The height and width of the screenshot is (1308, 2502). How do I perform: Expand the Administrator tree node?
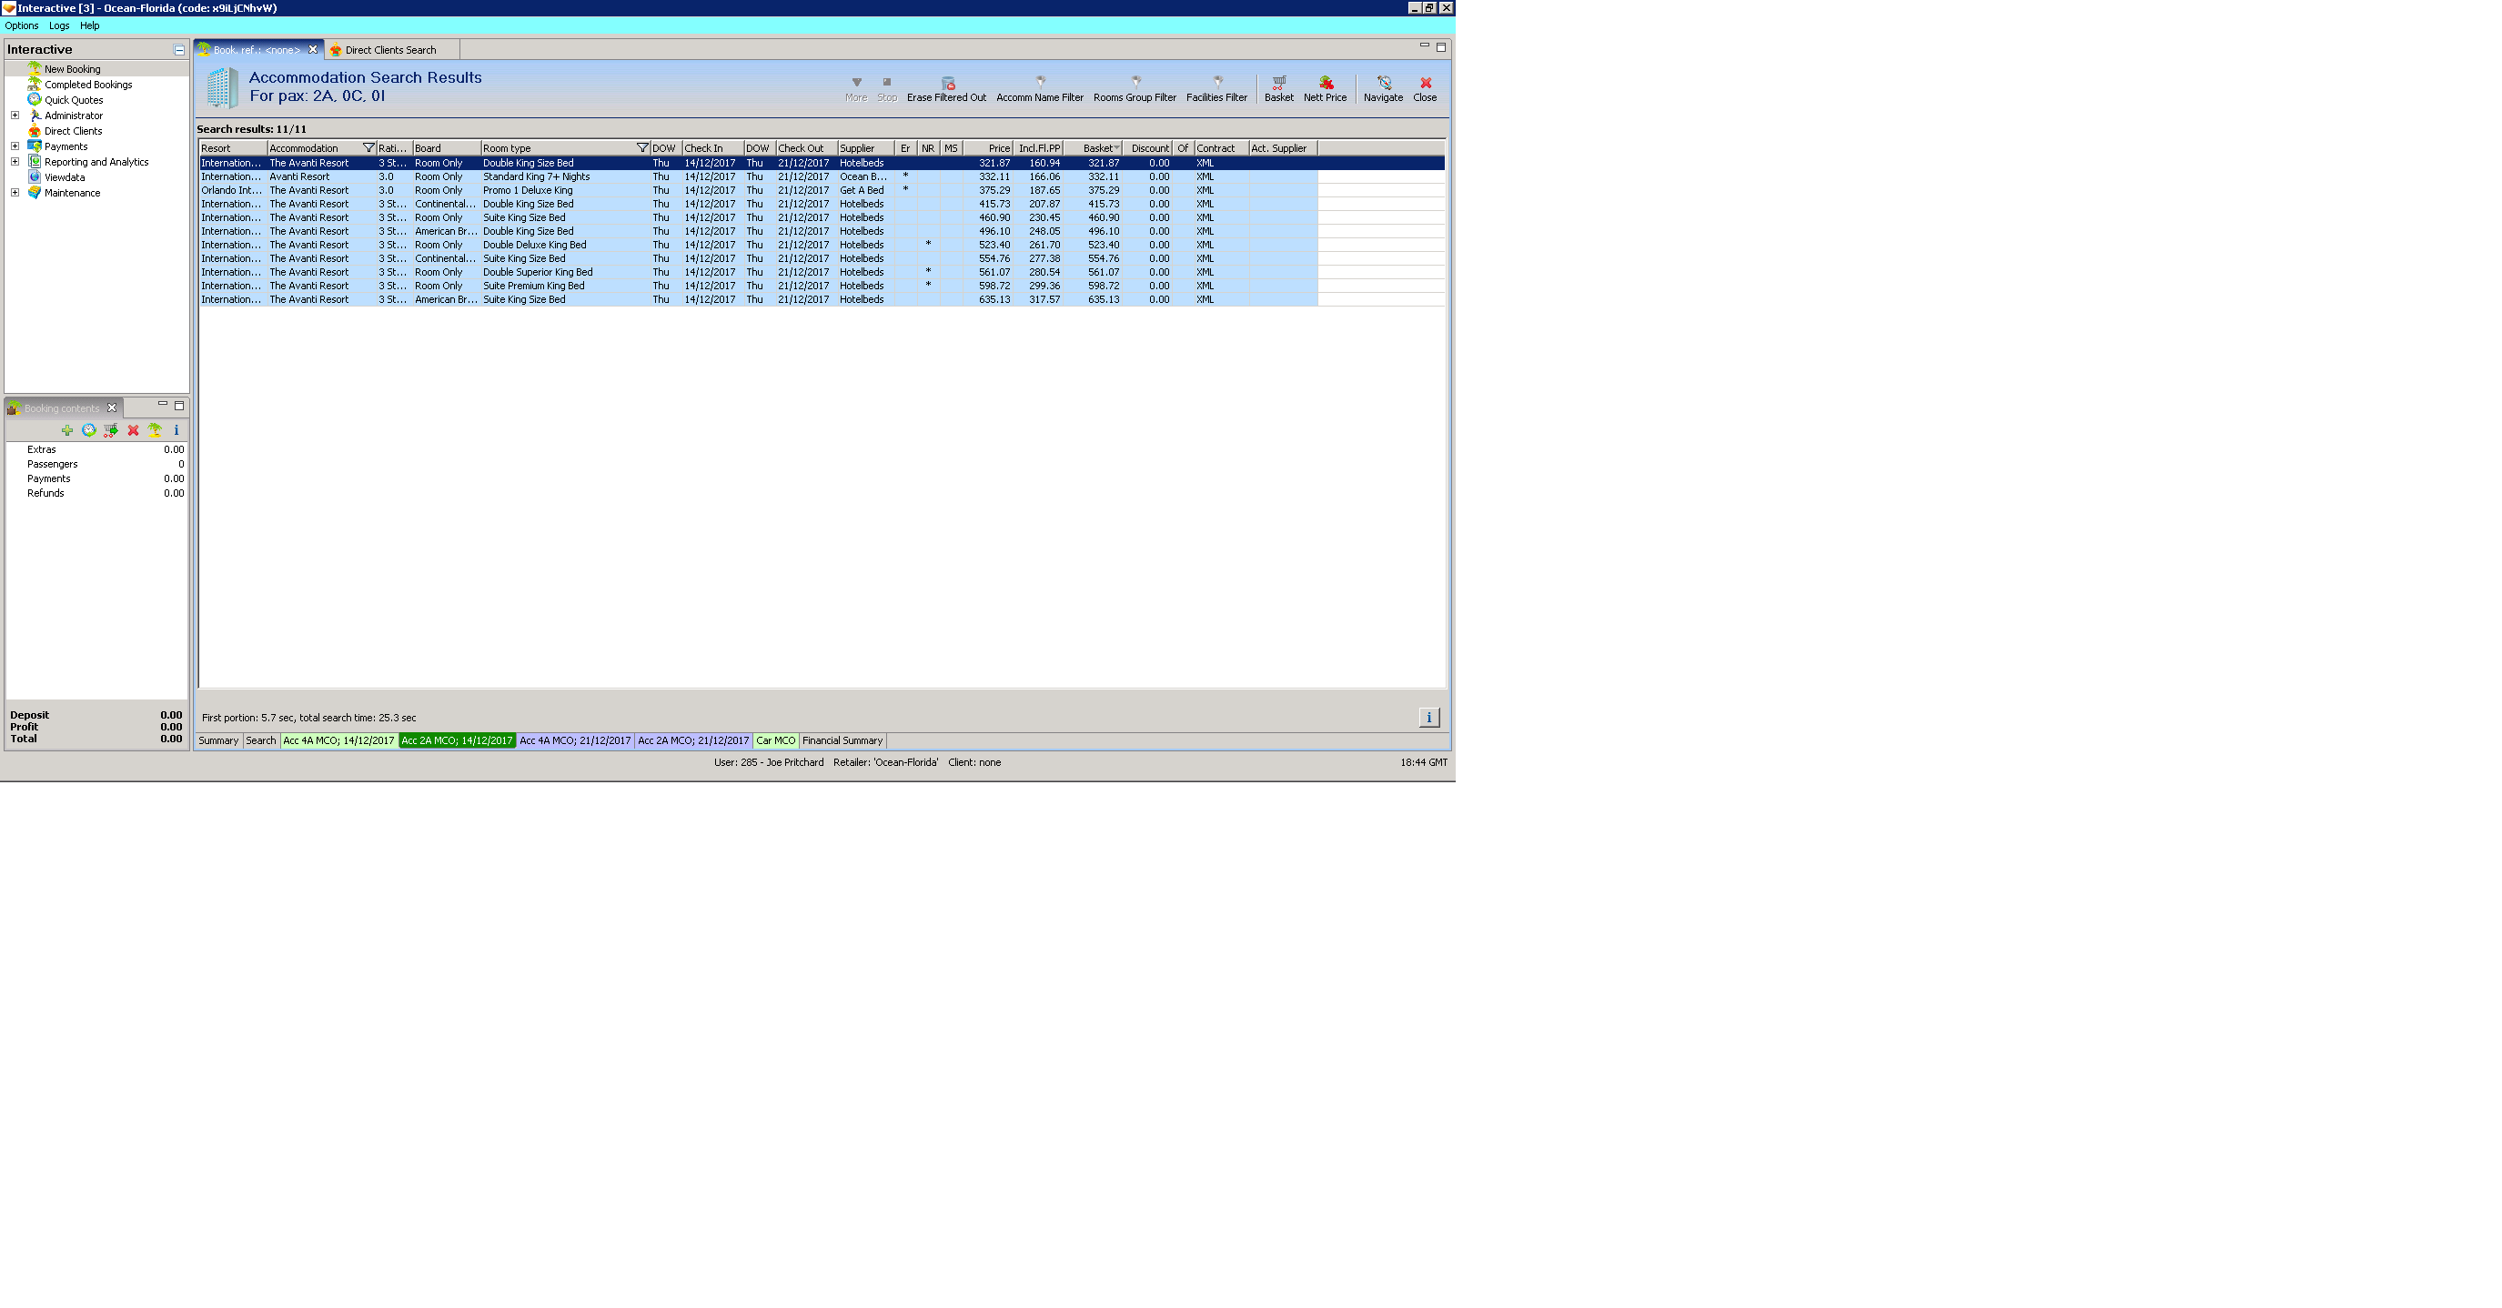[x=15, y=116]
